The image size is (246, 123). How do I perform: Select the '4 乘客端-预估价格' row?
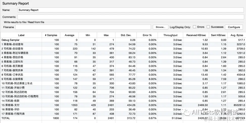click(x=123, y=57)
